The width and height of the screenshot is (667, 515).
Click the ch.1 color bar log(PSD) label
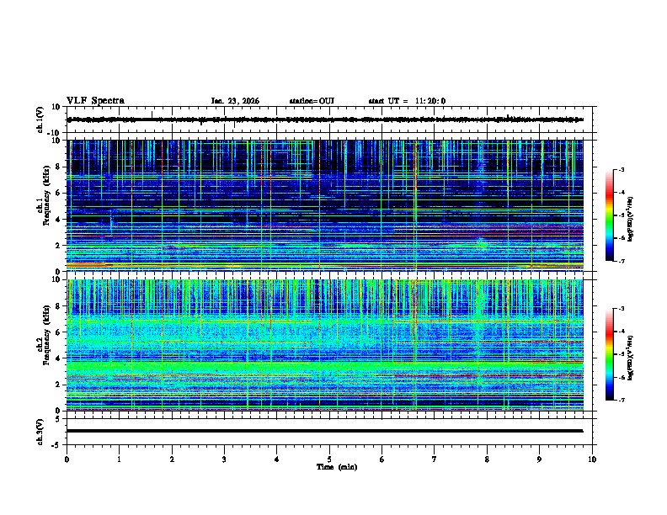[x=631, y=220]
